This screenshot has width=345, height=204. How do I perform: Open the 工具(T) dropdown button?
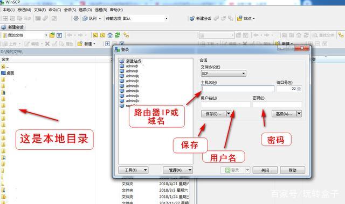133,170
